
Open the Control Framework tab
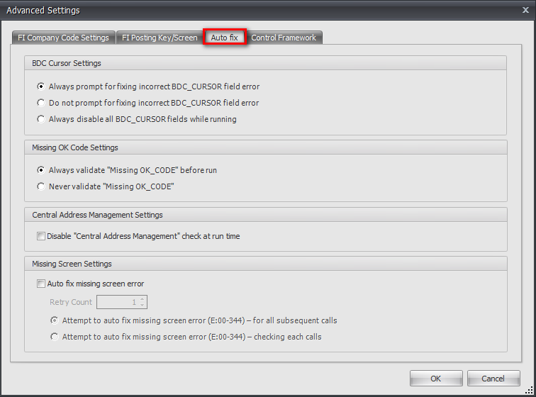(284, 38)
